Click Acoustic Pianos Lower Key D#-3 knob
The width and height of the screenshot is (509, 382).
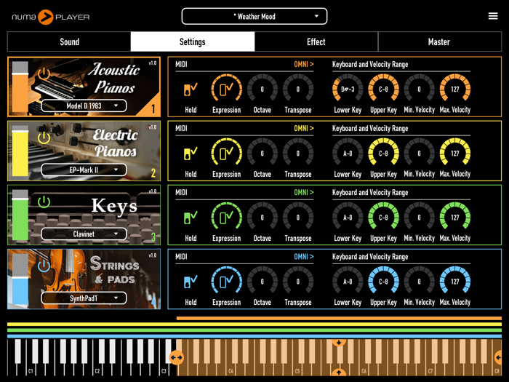(348, 89)
